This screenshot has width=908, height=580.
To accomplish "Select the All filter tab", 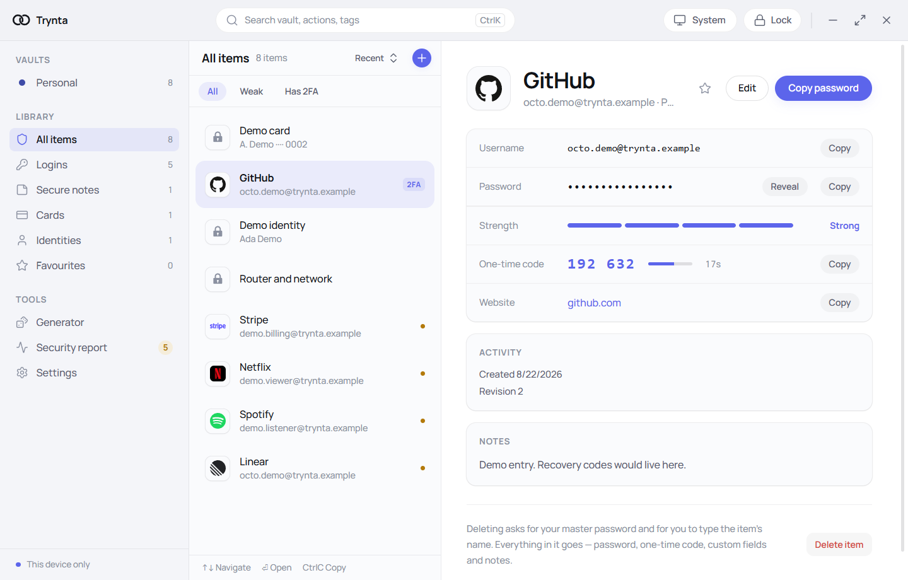I will pos(212,91).
